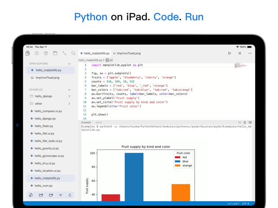Click the red legend swatch in chart
Viewport: 278px width, 208px height.
tap(177, 157)
